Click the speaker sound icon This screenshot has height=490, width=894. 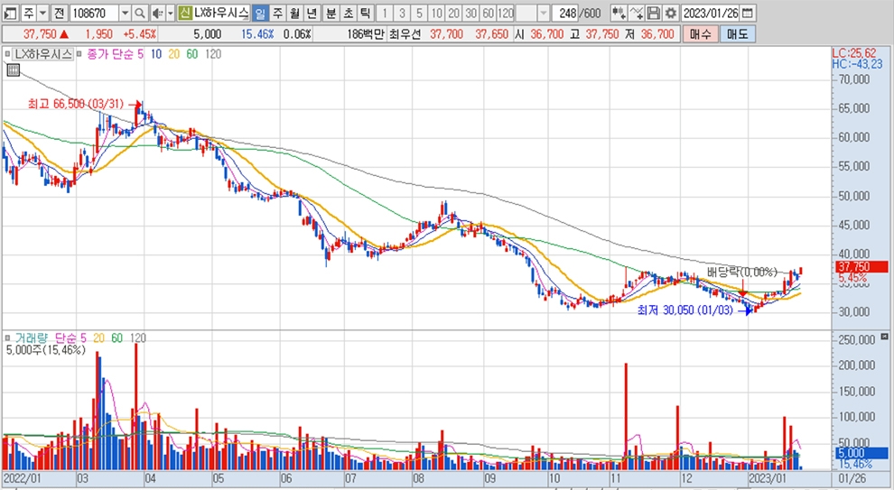157,13
